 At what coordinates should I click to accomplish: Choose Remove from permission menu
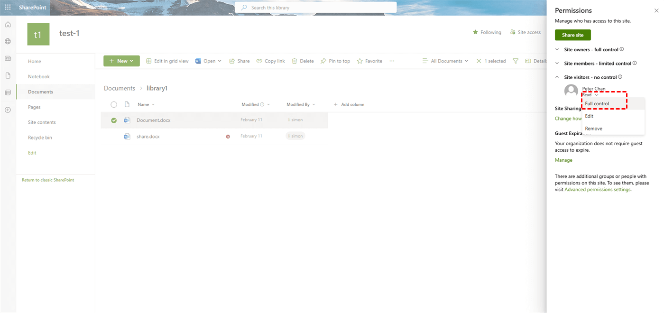click(x=613, y=129)
